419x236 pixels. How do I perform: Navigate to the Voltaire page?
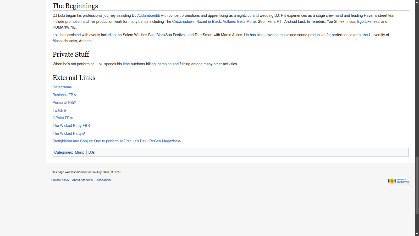tap(229, 22)
